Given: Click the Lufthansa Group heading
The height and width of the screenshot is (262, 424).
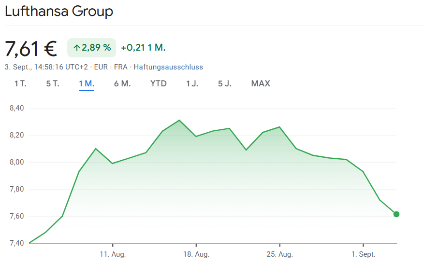Looking at the screenshot, I should tap(59, 12).
